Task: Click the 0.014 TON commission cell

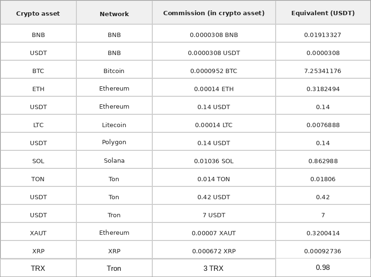Action: click(x=213, y=179)
